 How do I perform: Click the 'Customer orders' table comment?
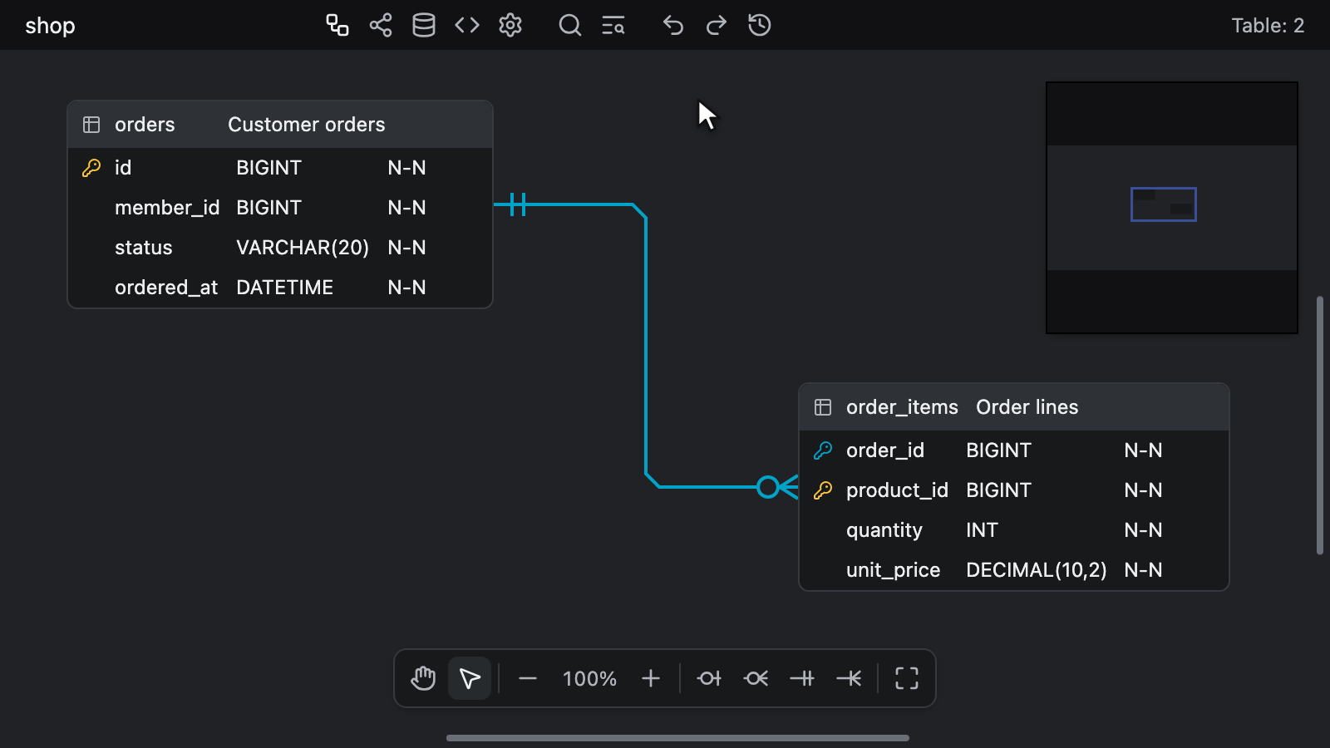click(307, 125)
